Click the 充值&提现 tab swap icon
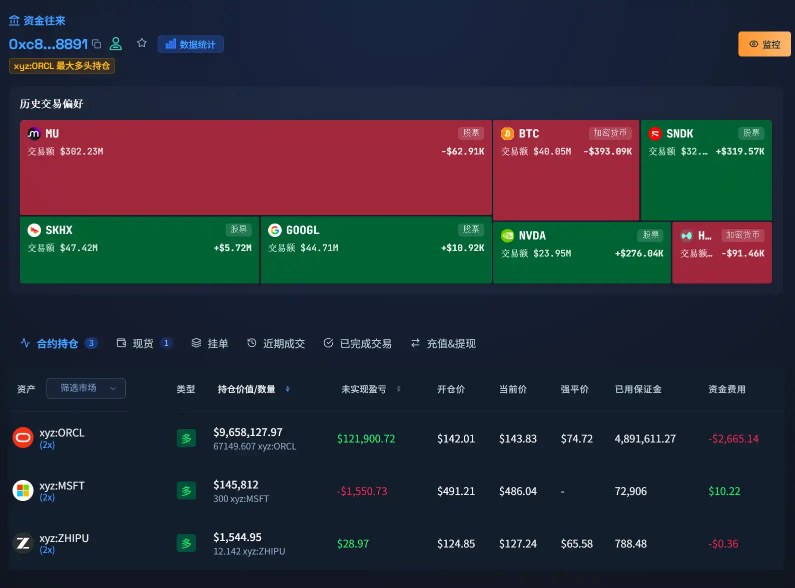 pos(415,343)
